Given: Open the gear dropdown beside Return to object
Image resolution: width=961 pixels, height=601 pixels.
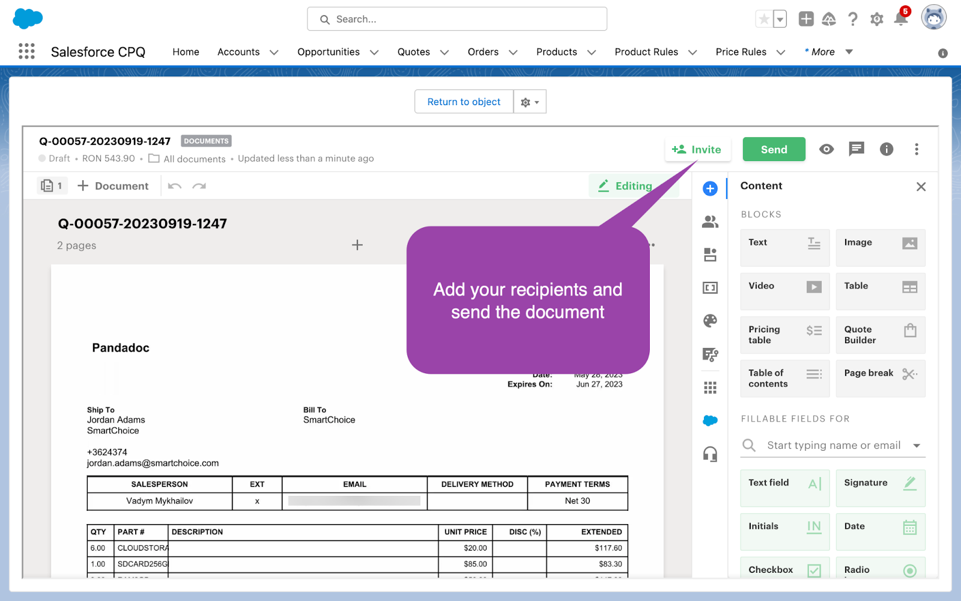Looking at the screenshot, I should (530, 102).
